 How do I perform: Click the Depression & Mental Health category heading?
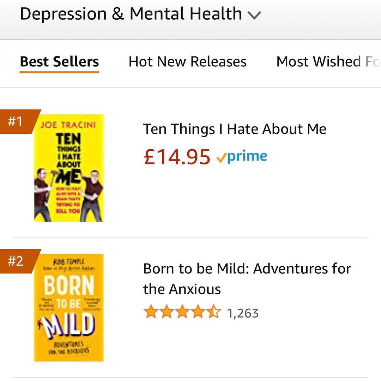pos(131,14)
